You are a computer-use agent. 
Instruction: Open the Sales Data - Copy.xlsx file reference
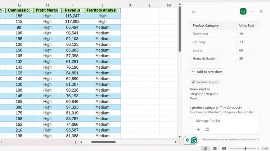coord(206,82)
